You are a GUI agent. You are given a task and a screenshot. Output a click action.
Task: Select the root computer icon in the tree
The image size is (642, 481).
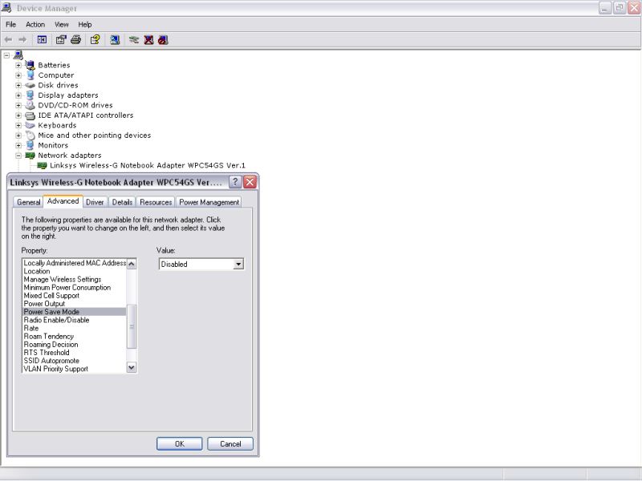click(18, 55)
